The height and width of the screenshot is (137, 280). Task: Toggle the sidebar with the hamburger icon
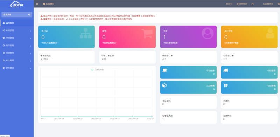(37, 4)
